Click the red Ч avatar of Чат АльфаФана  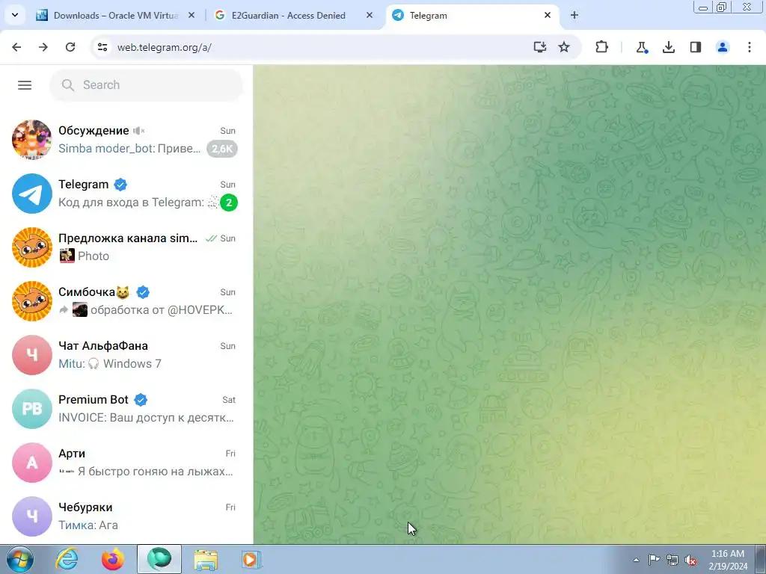point(31,355)
